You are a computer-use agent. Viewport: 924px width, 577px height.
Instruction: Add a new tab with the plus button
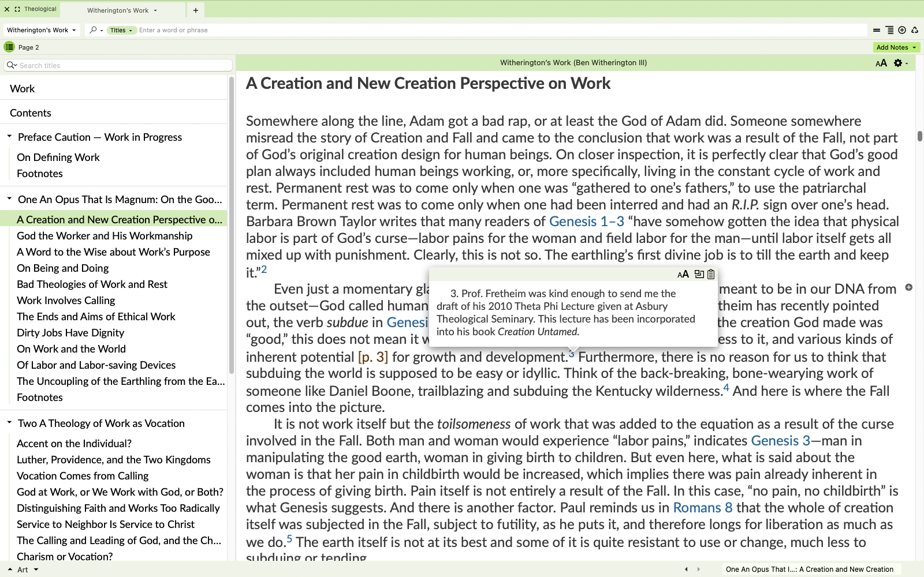click(x=196, y=10)
